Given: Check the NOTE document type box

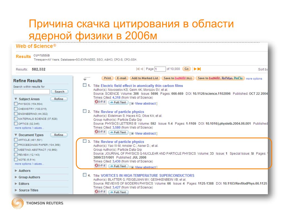Looking at the screenshot, I should [16, 159].
